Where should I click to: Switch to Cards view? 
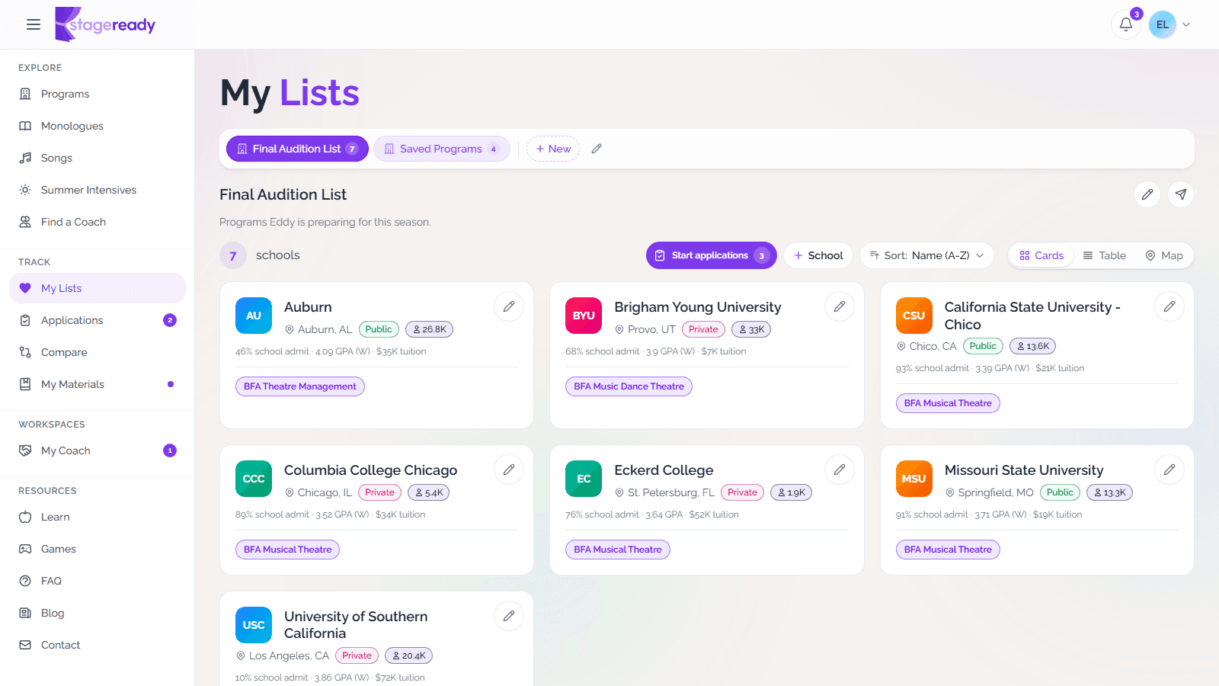click(x=1041, y=255)
